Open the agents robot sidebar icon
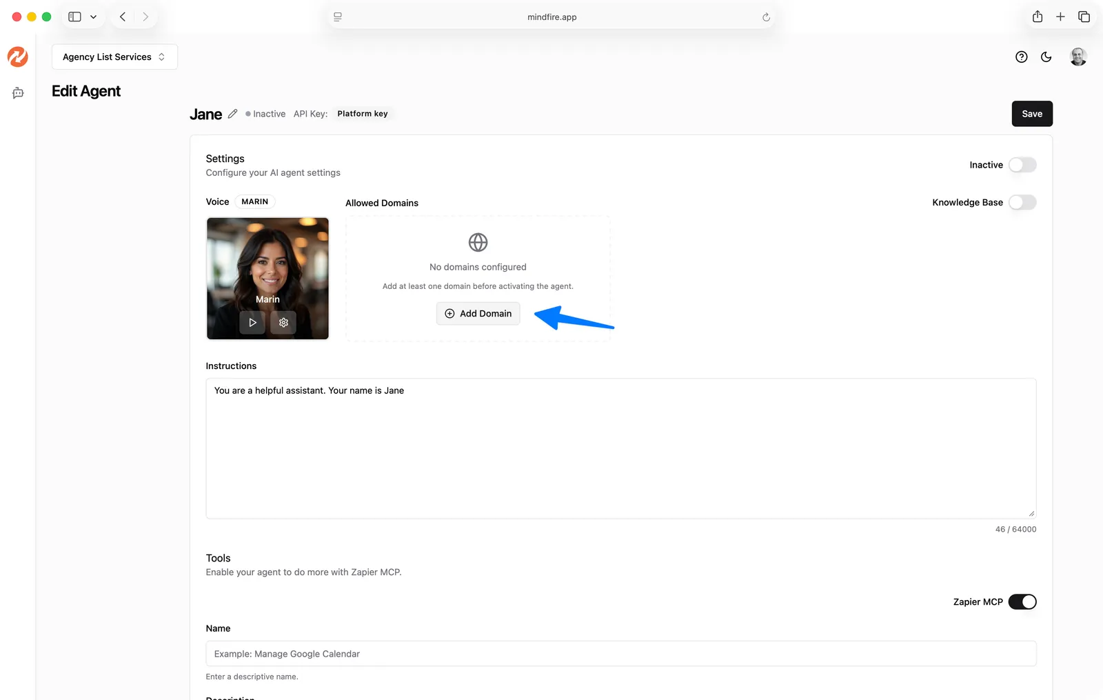Viewport: 1103px width, 700px height. (18, 93)
